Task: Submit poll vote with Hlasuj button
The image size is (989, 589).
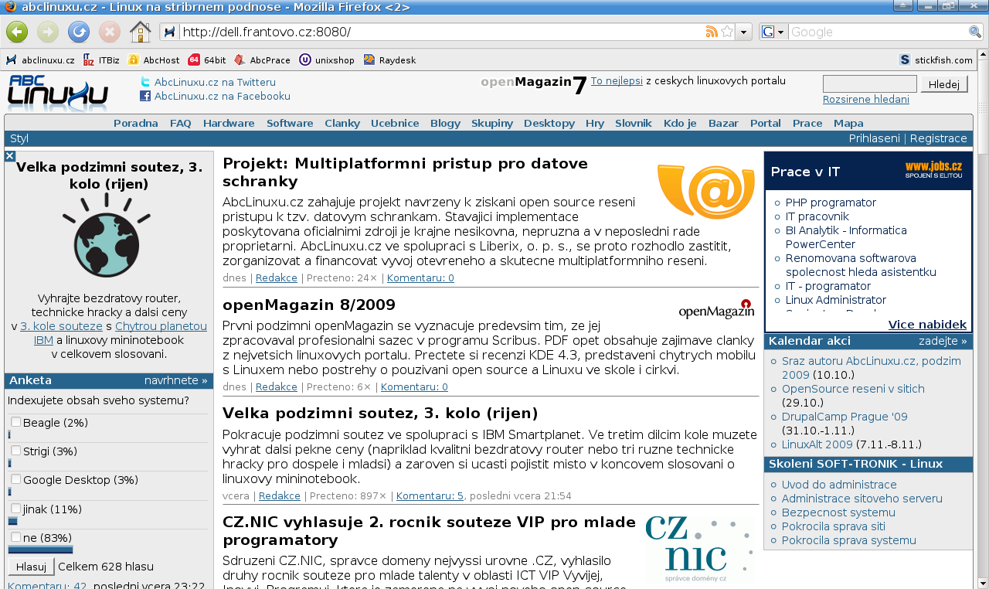Action: 32,567
